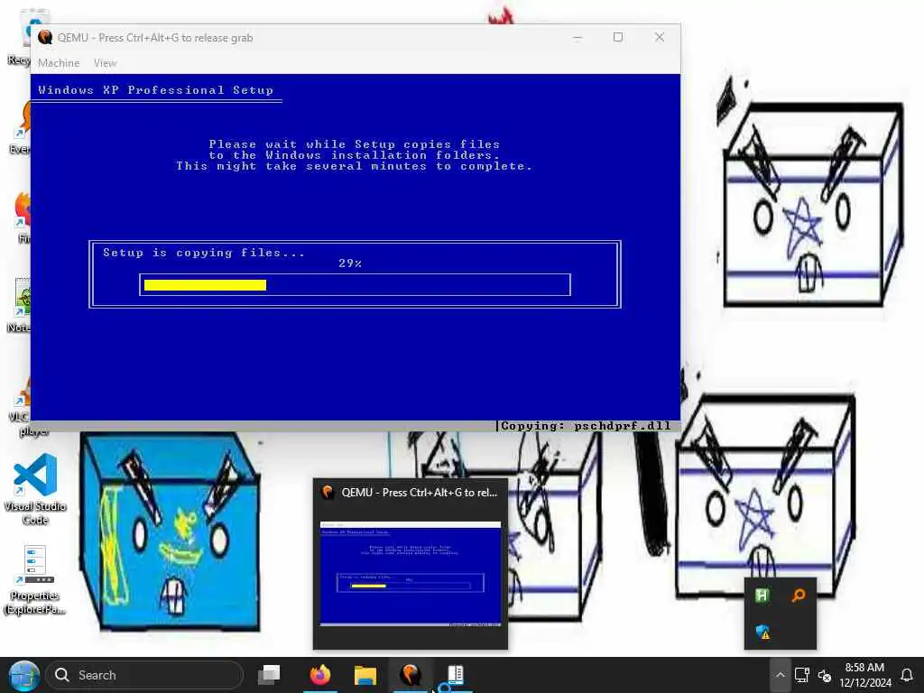Close the QEMU window
Viewport: 924px width, 693px height.
pos(660,38)
